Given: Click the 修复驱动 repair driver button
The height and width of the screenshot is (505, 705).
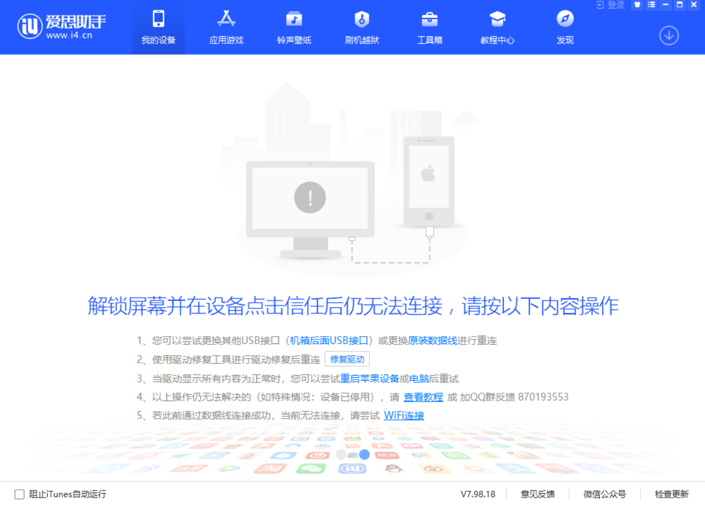Looking at the screenshot, I should coord(347,359).
